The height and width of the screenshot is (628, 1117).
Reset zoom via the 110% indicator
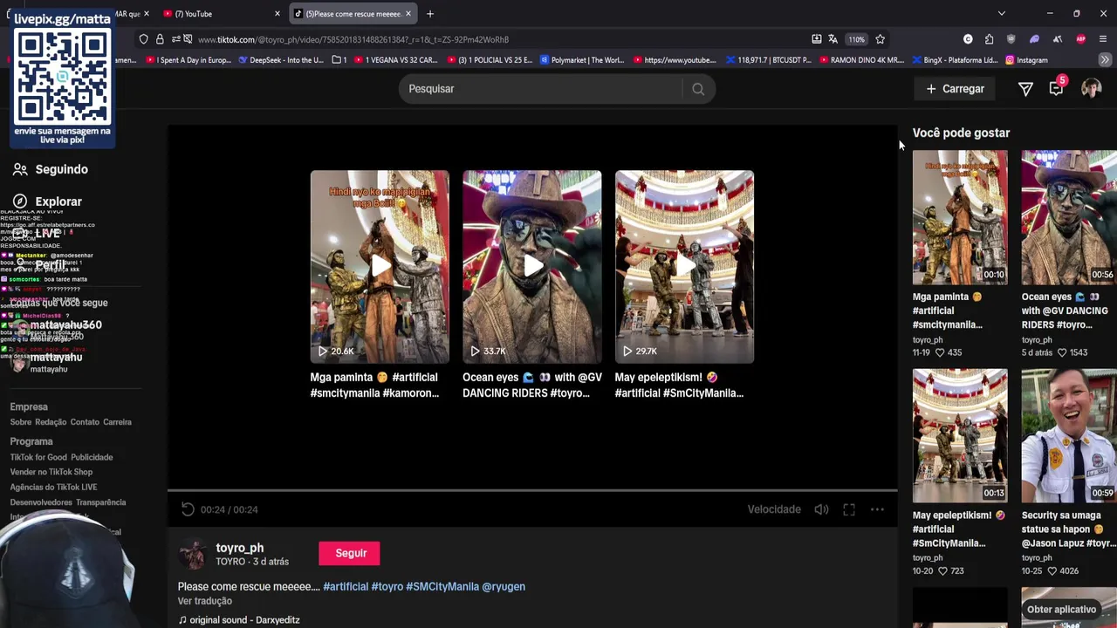coord(857,39)
